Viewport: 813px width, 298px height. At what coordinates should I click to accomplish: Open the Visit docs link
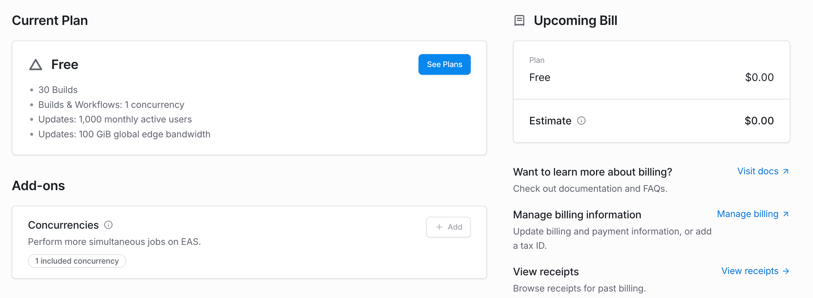coord(757,171)
